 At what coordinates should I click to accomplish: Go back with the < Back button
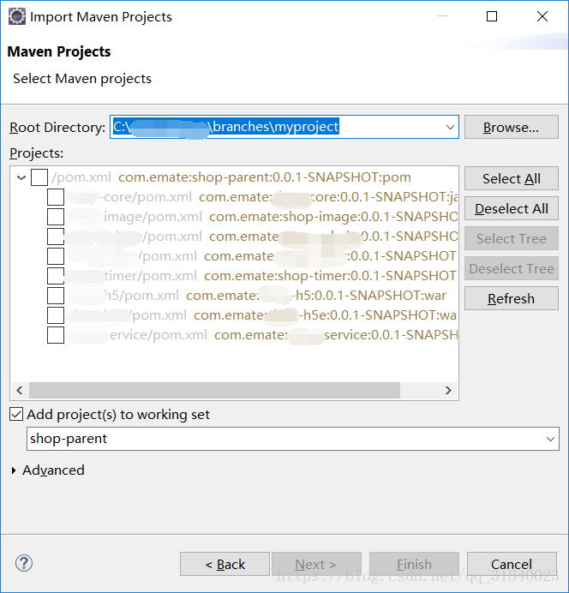pyautogui.click(x=225, y=564)
